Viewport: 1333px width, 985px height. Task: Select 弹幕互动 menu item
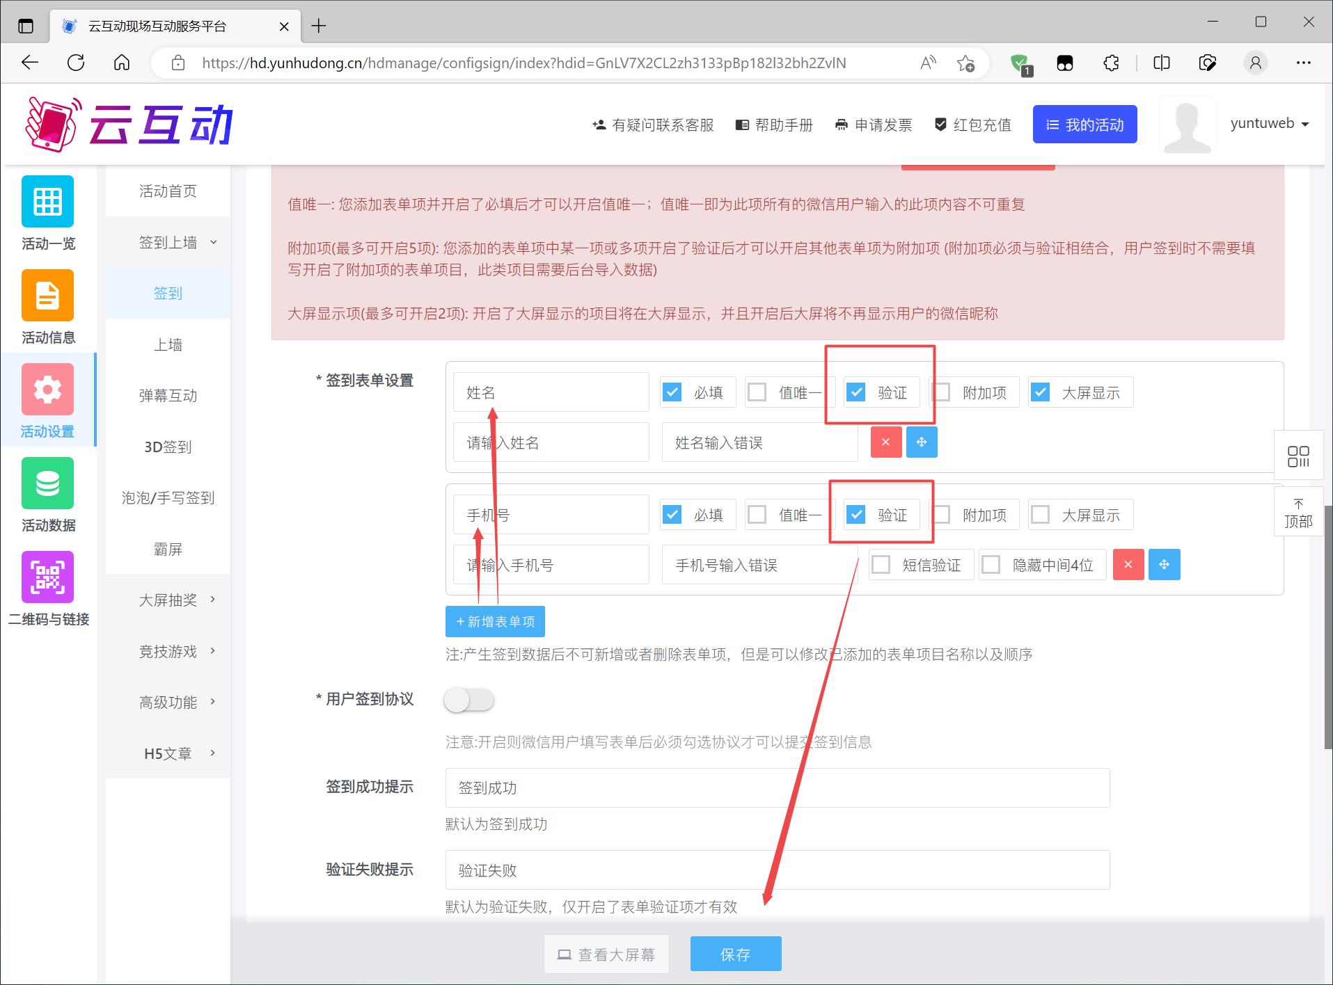point(168,396)
